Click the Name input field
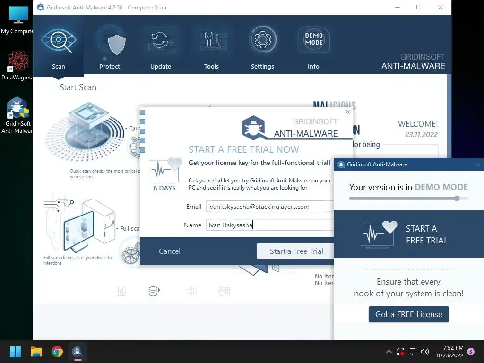Screen dimensions: 484x363 coord(270,225)
